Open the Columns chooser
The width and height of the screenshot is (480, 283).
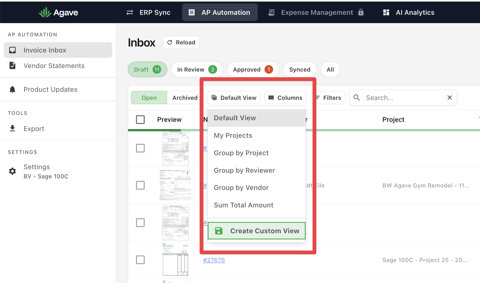pyautogui.click(x=285, y=98)
